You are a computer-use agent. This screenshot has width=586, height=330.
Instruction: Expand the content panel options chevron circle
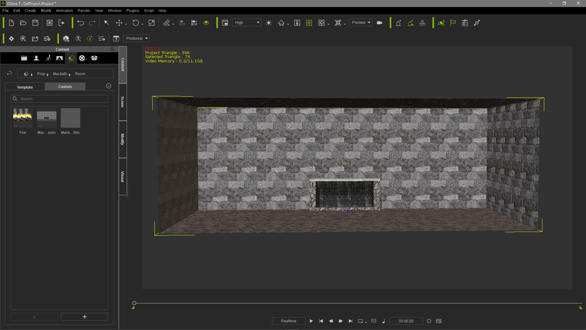coord(109,86)
